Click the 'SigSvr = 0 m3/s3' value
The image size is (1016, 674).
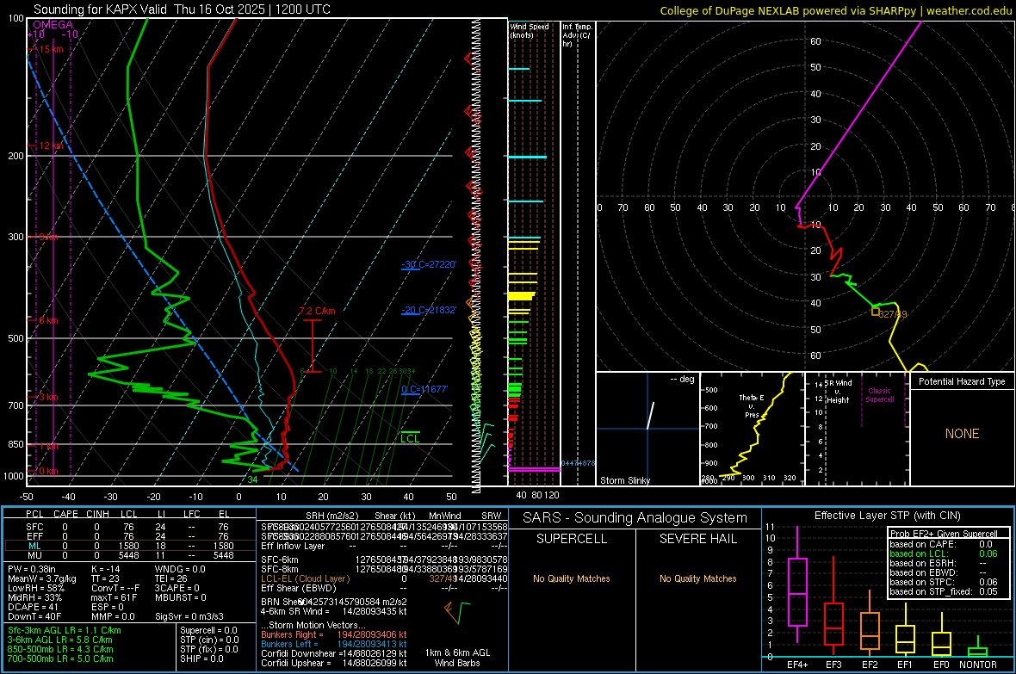189,616
